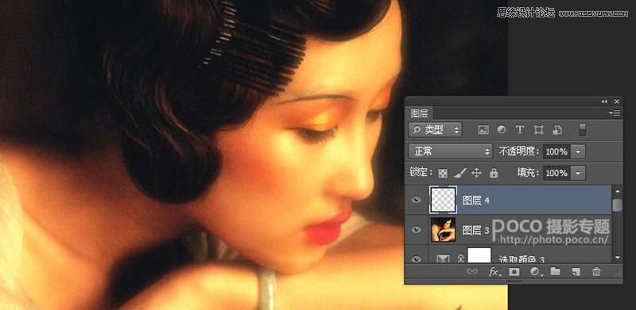Open the 正常 blend mode dropdown
Viewport: 636px width, 310px height.
coord(450,151)
